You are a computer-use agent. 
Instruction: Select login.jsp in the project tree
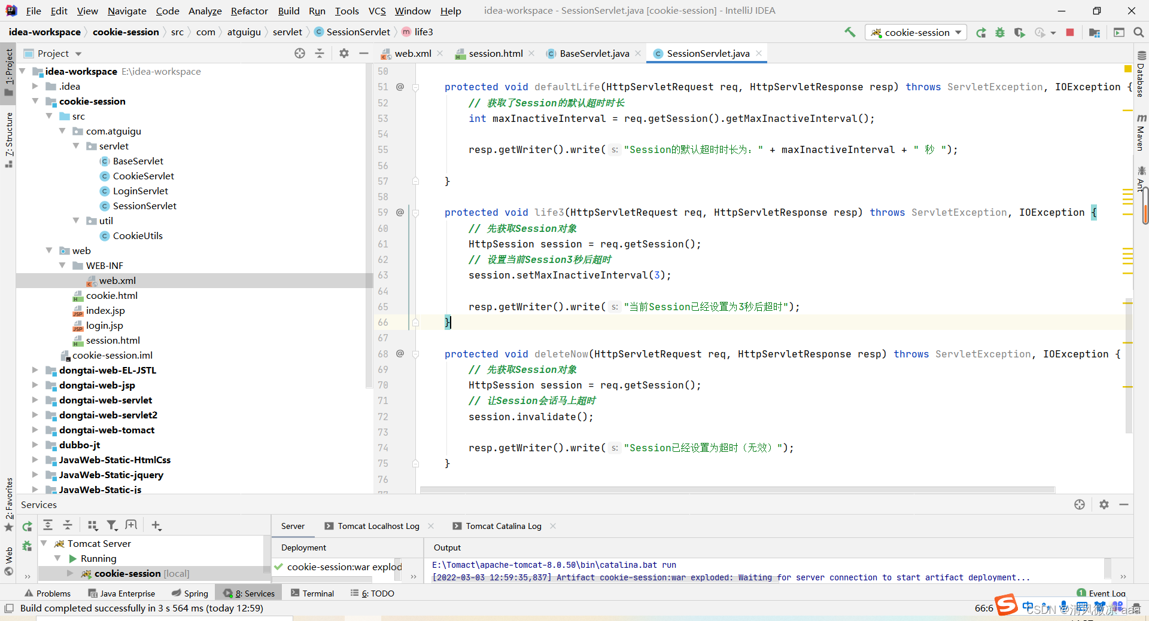pyautogui.click(x=104, y=325)
